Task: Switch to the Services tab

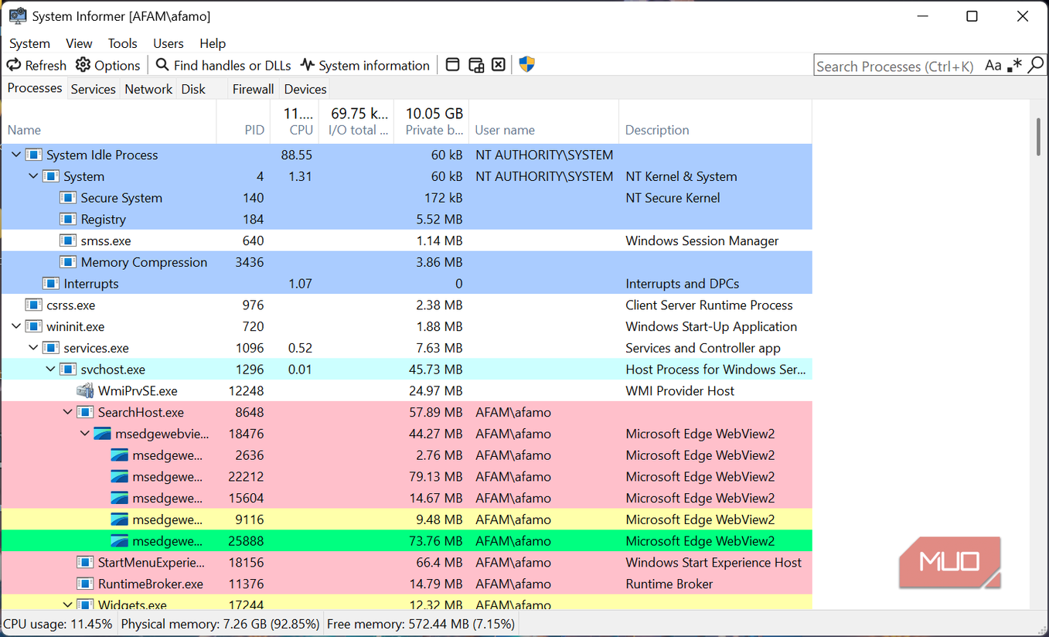Action: (x=93, y=89)
